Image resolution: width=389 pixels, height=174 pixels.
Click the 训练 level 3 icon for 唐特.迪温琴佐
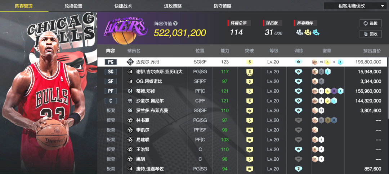[x=299, y=169]
